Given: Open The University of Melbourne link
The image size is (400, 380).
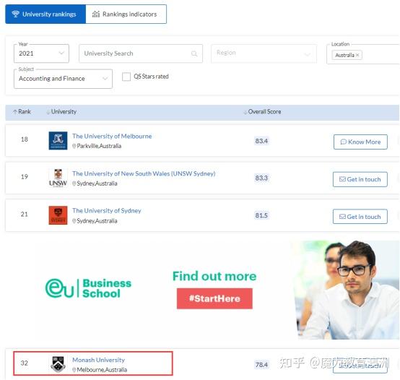Looking at the screenshot, I should (112, 137).
